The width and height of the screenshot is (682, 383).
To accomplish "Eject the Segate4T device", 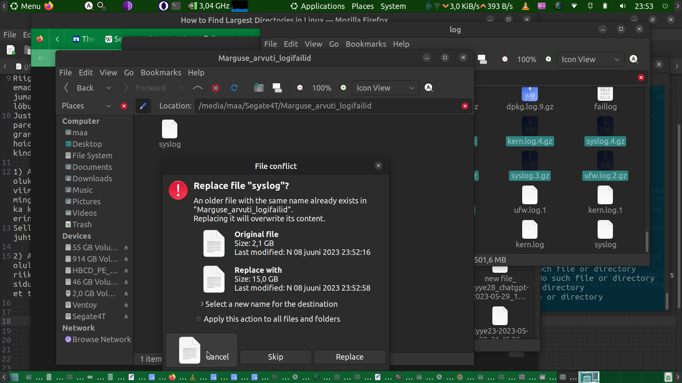I will click(x=126, y=317).
